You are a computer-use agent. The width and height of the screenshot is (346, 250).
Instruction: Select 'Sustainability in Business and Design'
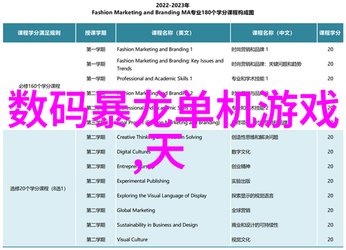click(157, 225)
